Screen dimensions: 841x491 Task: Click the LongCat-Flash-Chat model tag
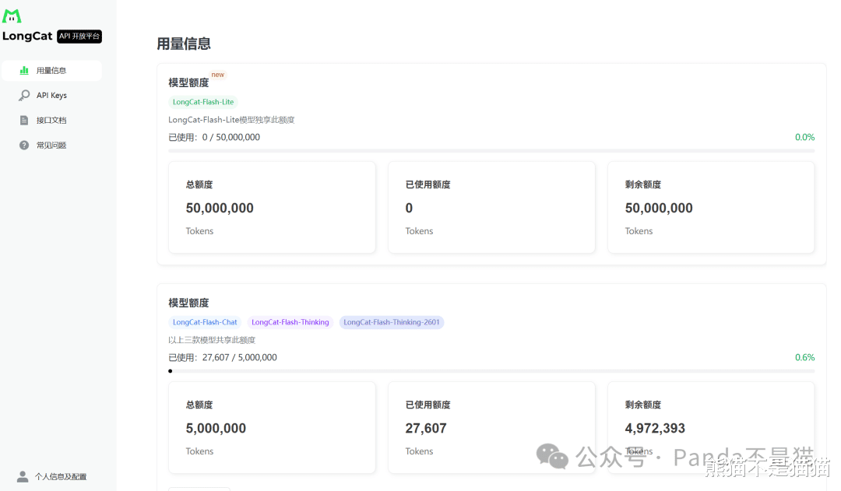point(205,322)
